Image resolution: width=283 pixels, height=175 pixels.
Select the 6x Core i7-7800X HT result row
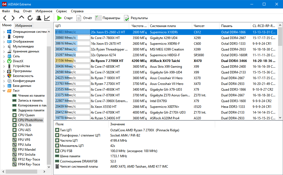(x=166, y=38)
